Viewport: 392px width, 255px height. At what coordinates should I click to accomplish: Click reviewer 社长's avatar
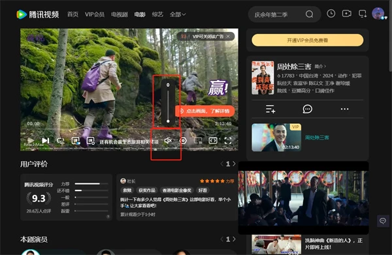click(123, 181)
